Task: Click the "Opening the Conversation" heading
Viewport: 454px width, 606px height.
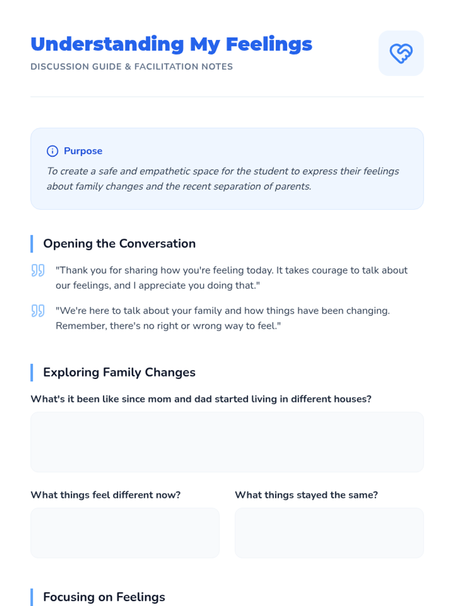Action: pyautogui.click(x=119, y=244)
